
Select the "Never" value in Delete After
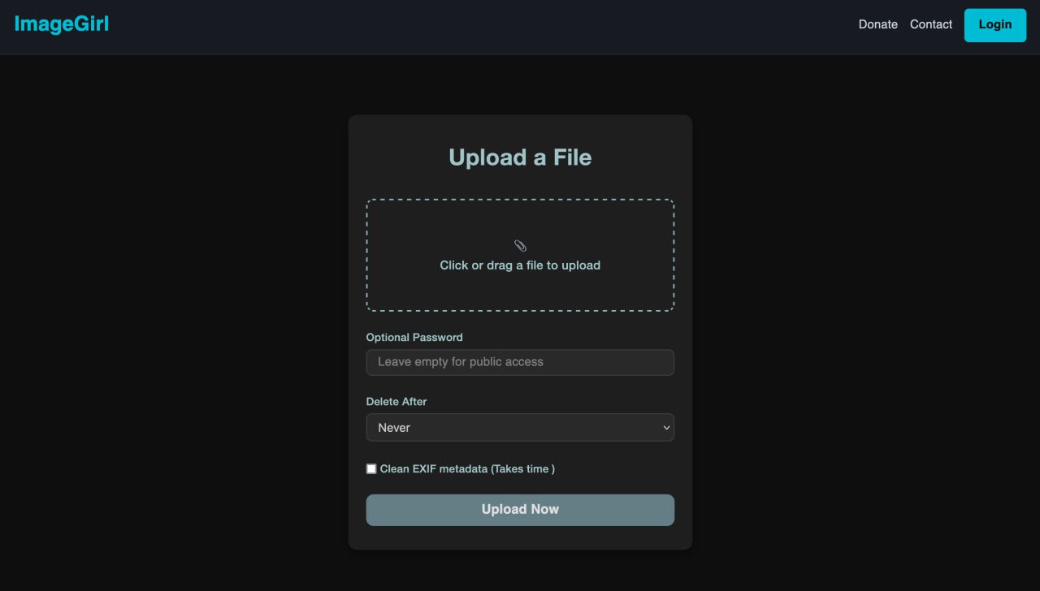point(394,428)
